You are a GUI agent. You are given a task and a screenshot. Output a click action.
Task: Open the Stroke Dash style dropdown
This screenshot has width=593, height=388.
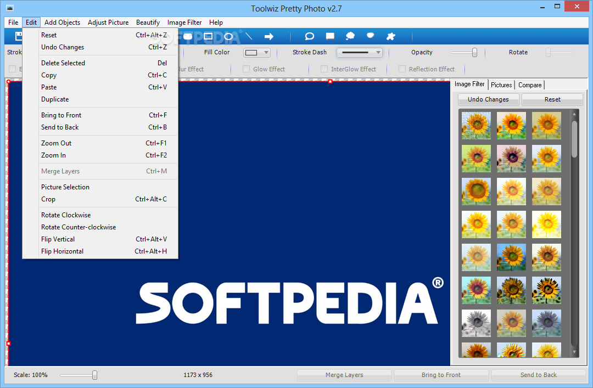point(359,53)
